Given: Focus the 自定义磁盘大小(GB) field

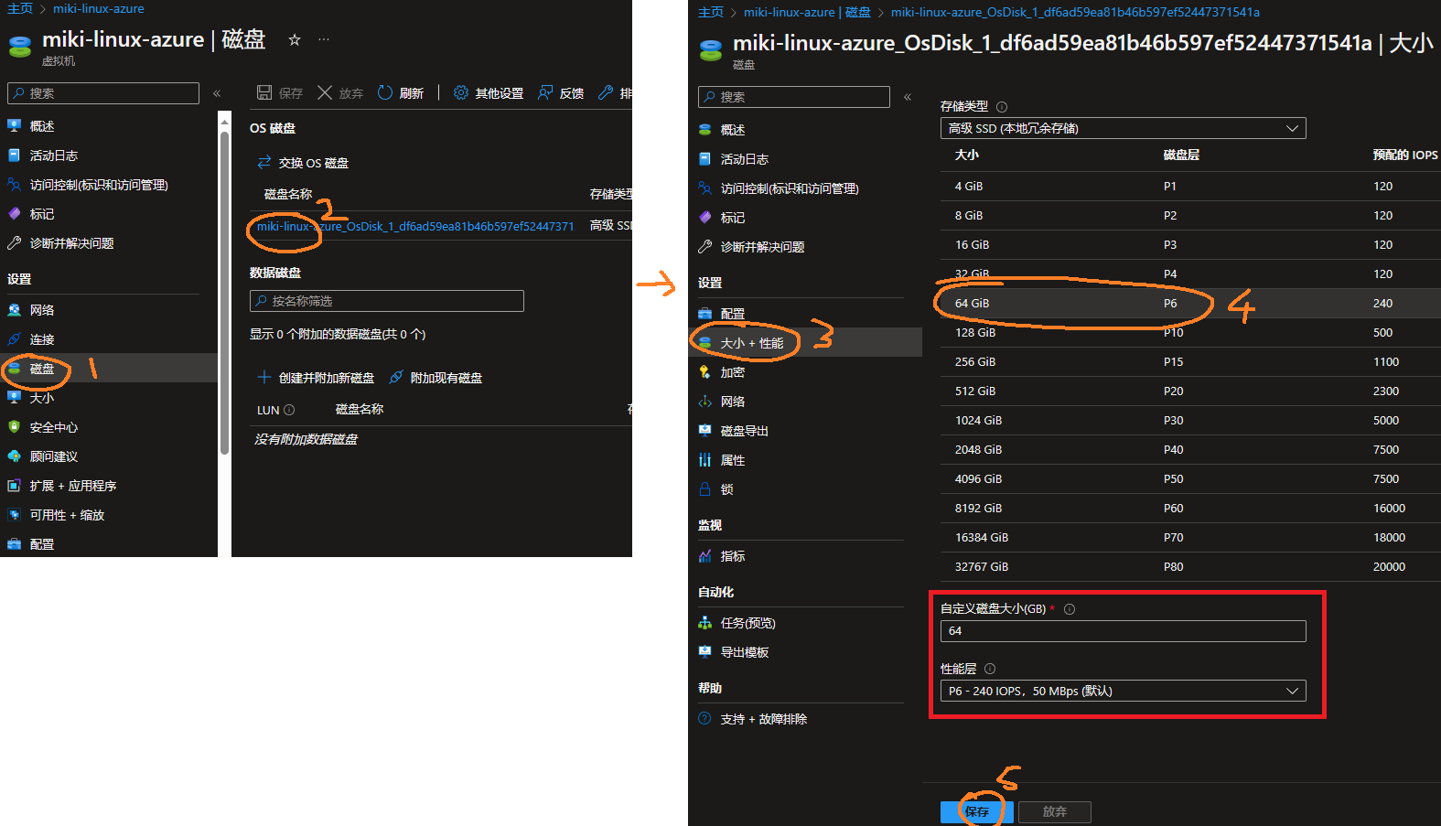Looking at the screenshot, I should (1123, 631).
